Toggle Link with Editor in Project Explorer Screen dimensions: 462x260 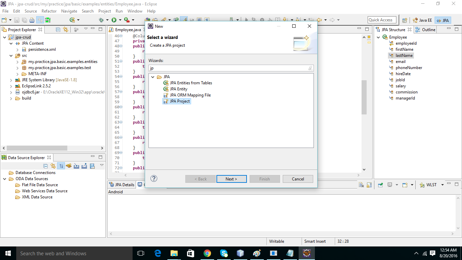coord(65,30)
